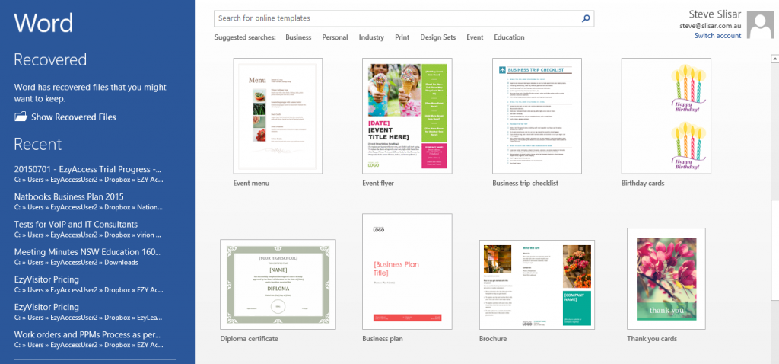Click the Business plan caption text
Viewport: 779px width, 364px height.
pyautogui.click(x=383, y=339)
